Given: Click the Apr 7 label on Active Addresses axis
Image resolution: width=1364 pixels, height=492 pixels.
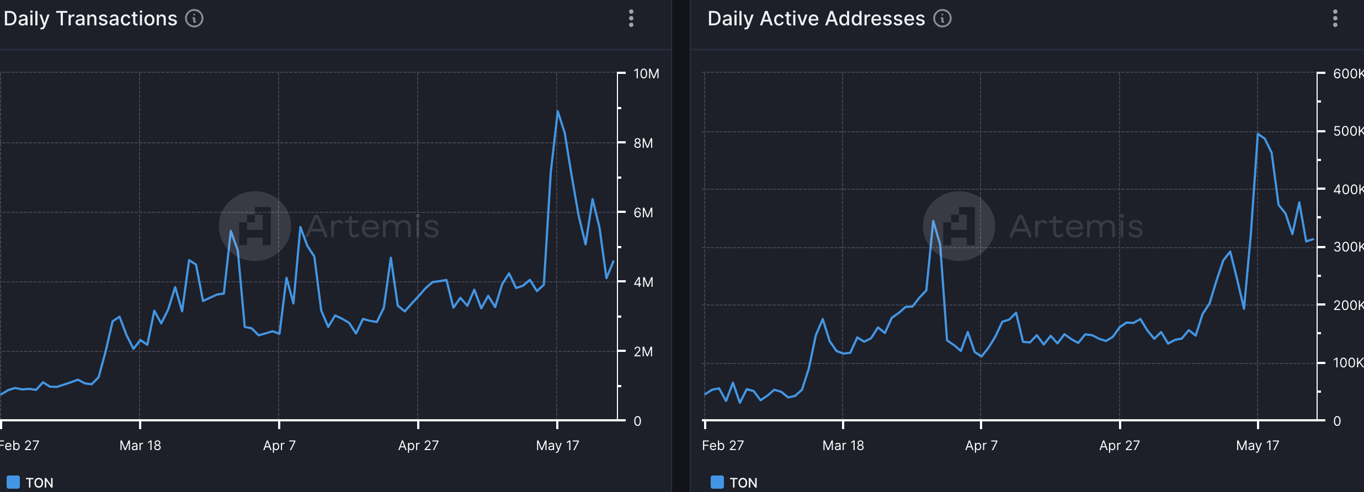Looking at the screenshot, I should [981, 446].
